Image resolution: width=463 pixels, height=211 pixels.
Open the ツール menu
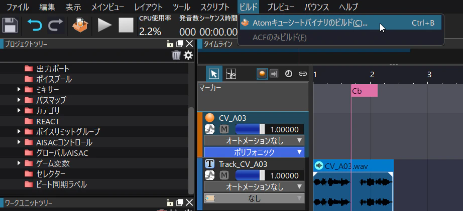(x=182, y=7)
